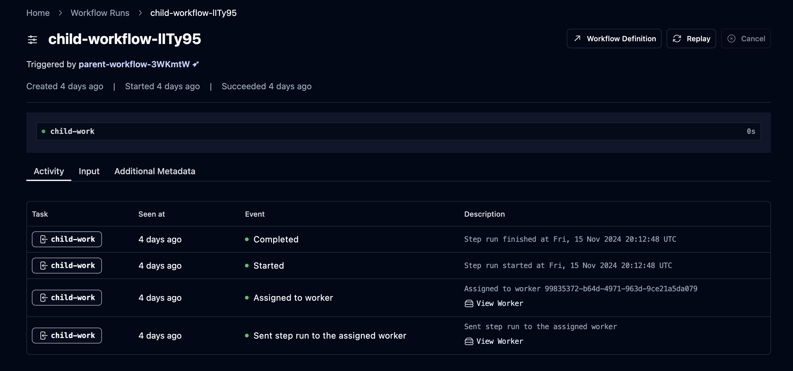Click the Replay refresh icon
Viewport: 793px width, 371px height.
click(677, 39)
